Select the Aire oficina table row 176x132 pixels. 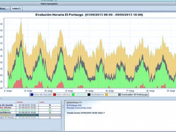[30, 107]
